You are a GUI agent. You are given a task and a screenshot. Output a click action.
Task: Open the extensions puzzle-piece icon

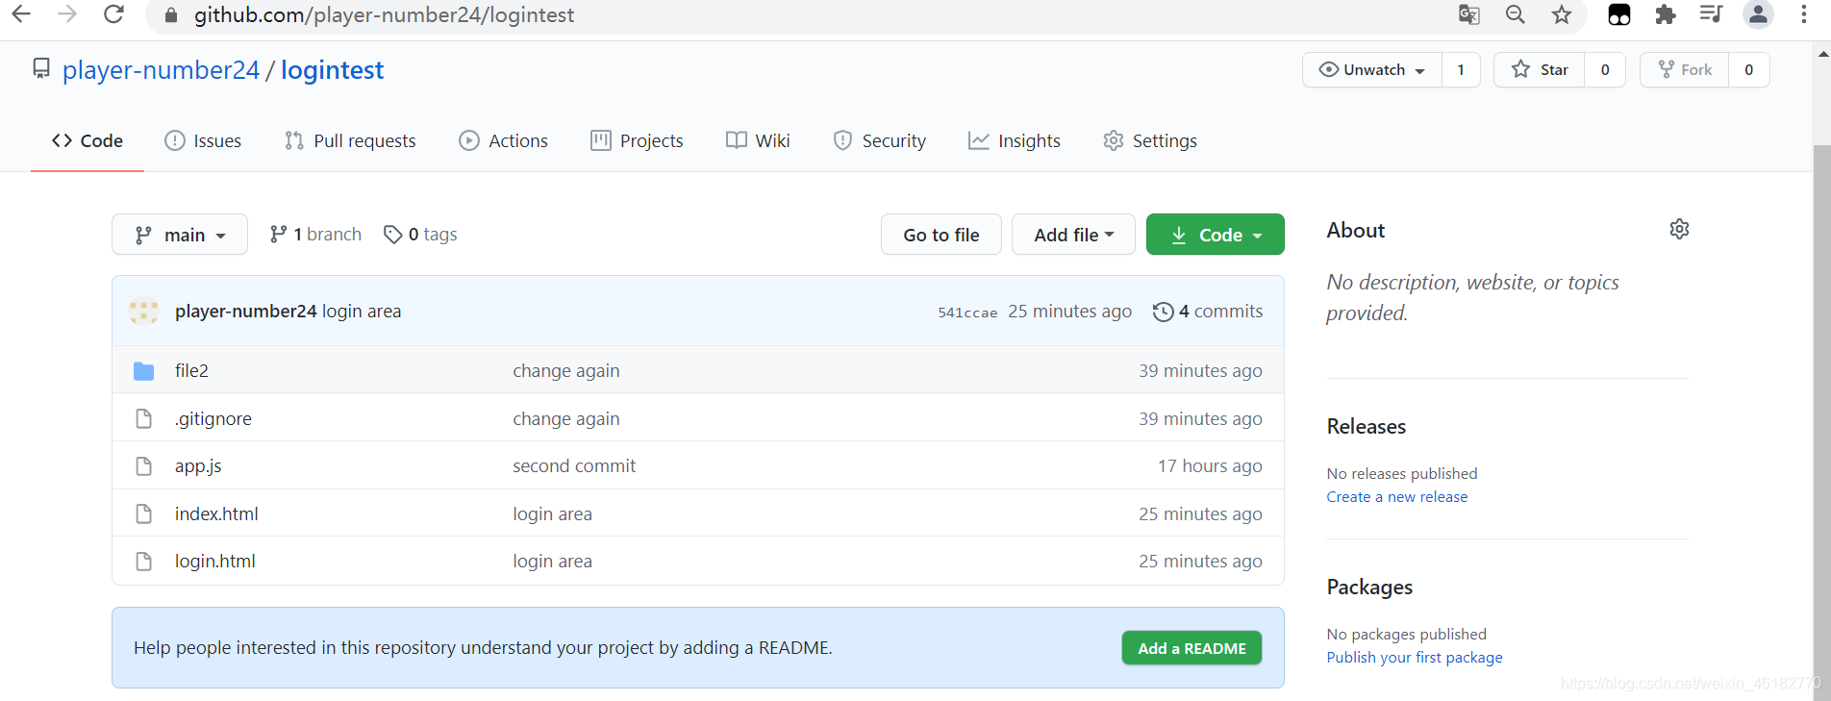1666,14
